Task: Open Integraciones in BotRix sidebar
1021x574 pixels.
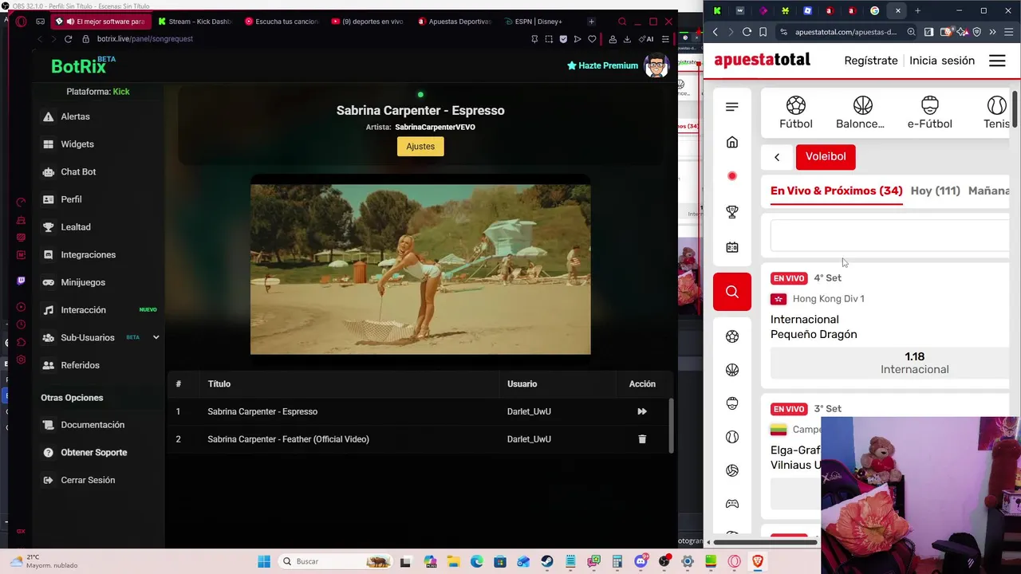Action: coord(89,254)
